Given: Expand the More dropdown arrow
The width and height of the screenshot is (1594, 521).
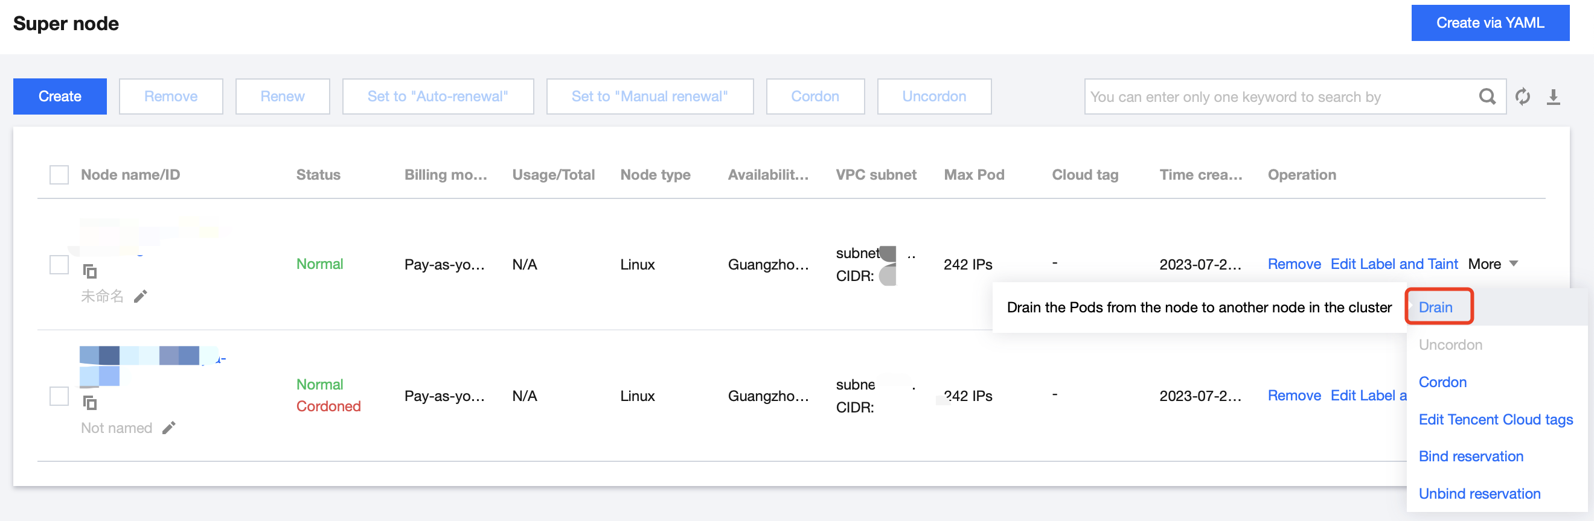Looking at the screenshot, I should (1514, 264).
